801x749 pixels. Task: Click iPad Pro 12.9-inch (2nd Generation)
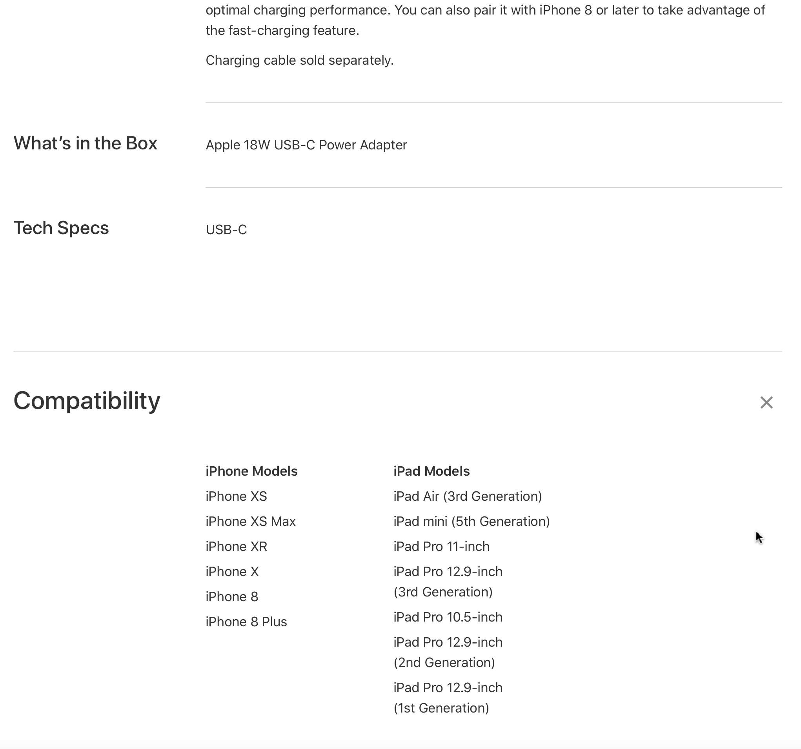pyautogui.click(x=448, y=652)
